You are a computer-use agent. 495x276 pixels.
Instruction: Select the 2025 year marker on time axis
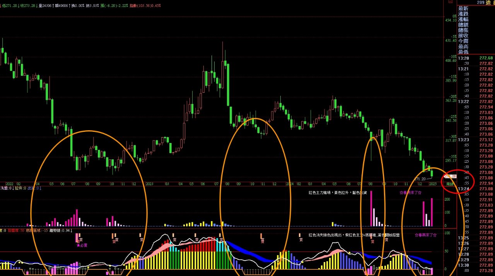tap(432, 184)
